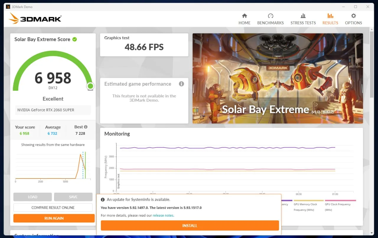Viewport: 378px width, 238px height.
Task: Switch to the BENCHMARKS tab
Action: tap(270, 19)
